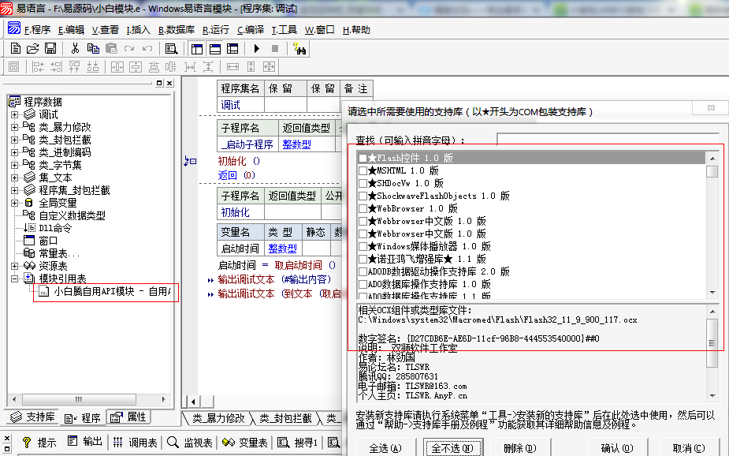Click the E-language logo in menu bar
The width and height of the screenshot is (729, 456).
14,28
